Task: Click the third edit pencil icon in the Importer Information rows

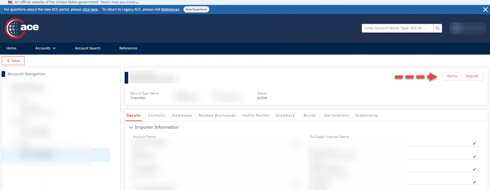Action: (x=474, y=169)
